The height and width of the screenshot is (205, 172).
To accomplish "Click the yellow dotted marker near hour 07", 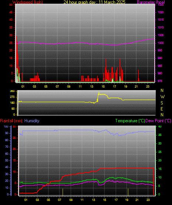I will 63,192.
